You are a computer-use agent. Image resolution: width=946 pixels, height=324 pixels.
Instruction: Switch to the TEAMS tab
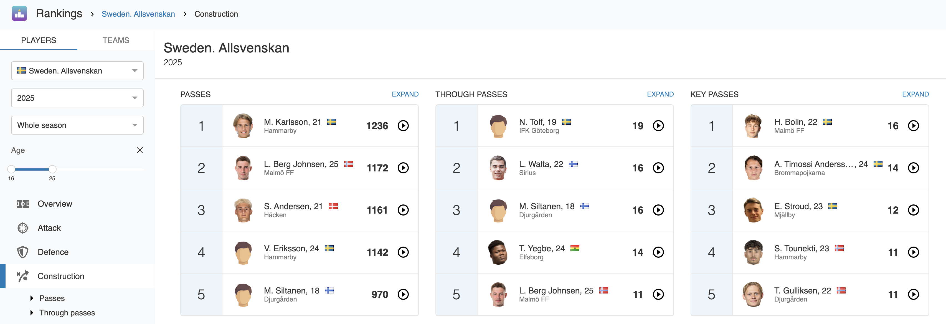click(116, 40)
